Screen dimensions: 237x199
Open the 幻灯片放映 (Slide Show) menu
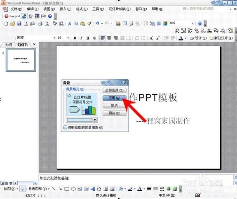point(120,9)
